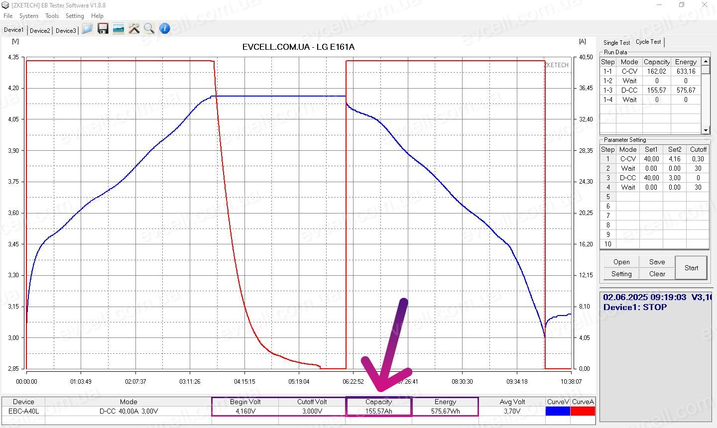
Task: Click run data energy value 633,16
Action: point(686,71)
